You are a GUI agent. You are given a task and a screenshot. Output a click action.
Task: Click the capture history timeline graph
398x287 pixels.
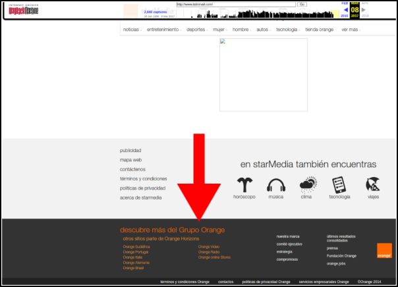[x=262, y=14]
